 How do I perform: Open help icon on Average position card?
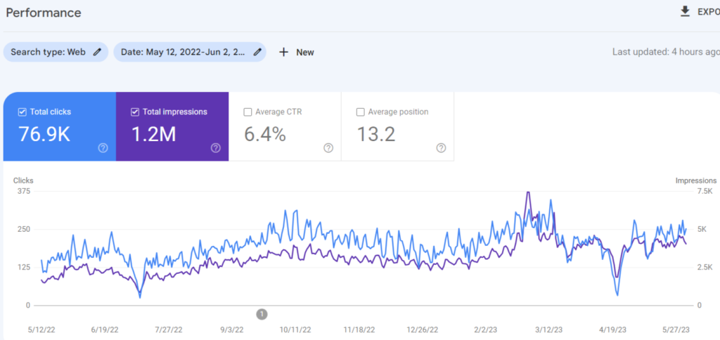click(x=441, y=148)
